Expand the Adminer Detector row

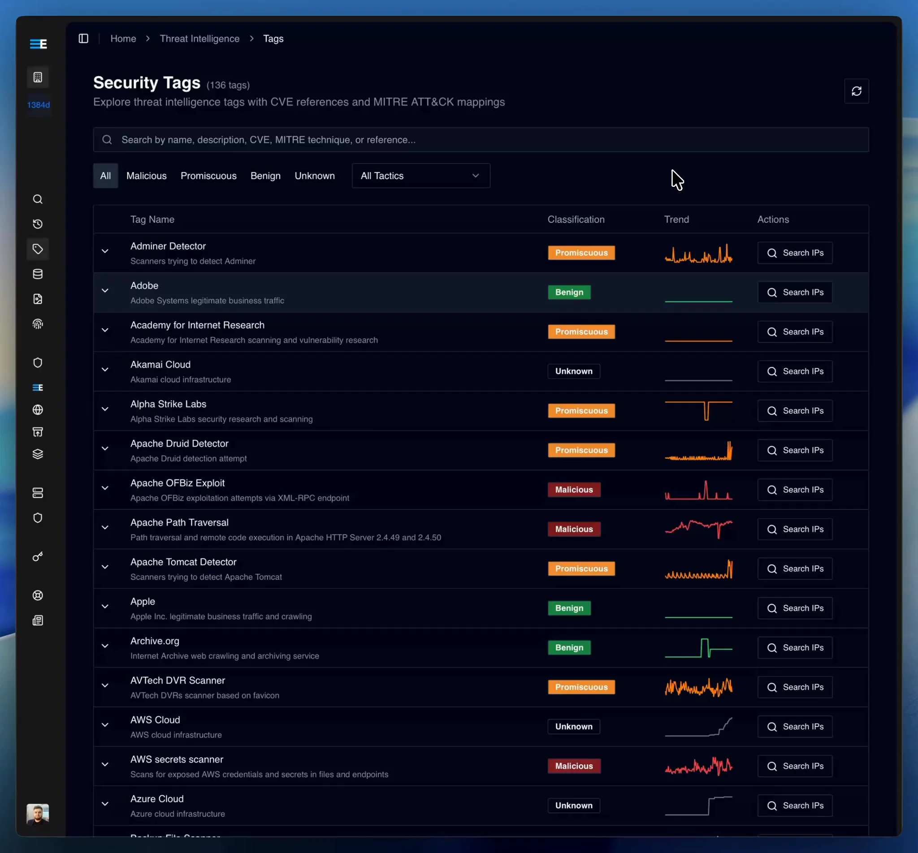pyautogui.click(x=105, y=251)
